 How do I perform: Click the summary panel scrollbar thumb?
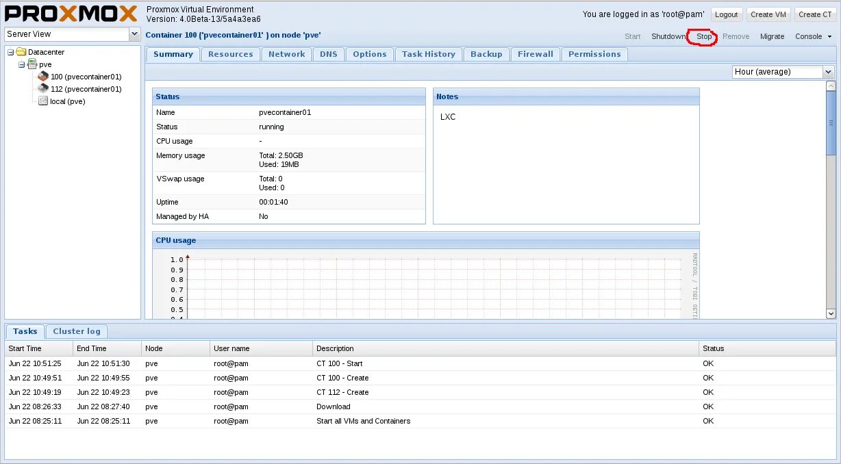point(831,123)
